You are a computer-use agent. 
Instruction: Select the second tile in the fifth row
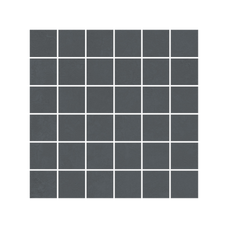click(72, 156)
